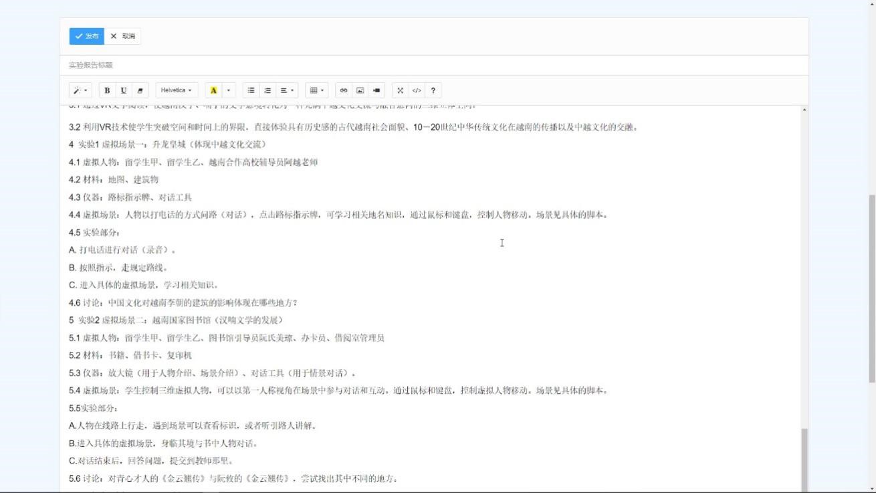Click the 发布 publish button
The image size is (876, 493).
tap(86, 36)
